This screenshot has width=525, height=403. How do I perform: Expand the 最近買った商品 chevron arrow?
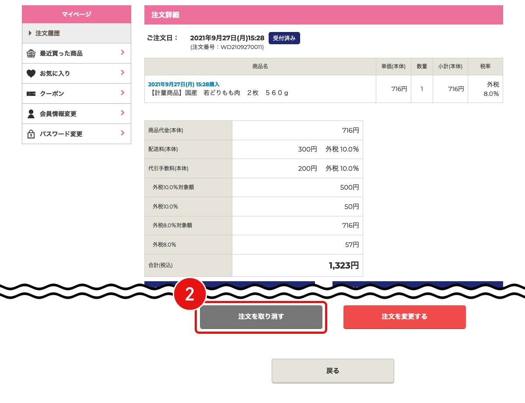tap(122, 53)
